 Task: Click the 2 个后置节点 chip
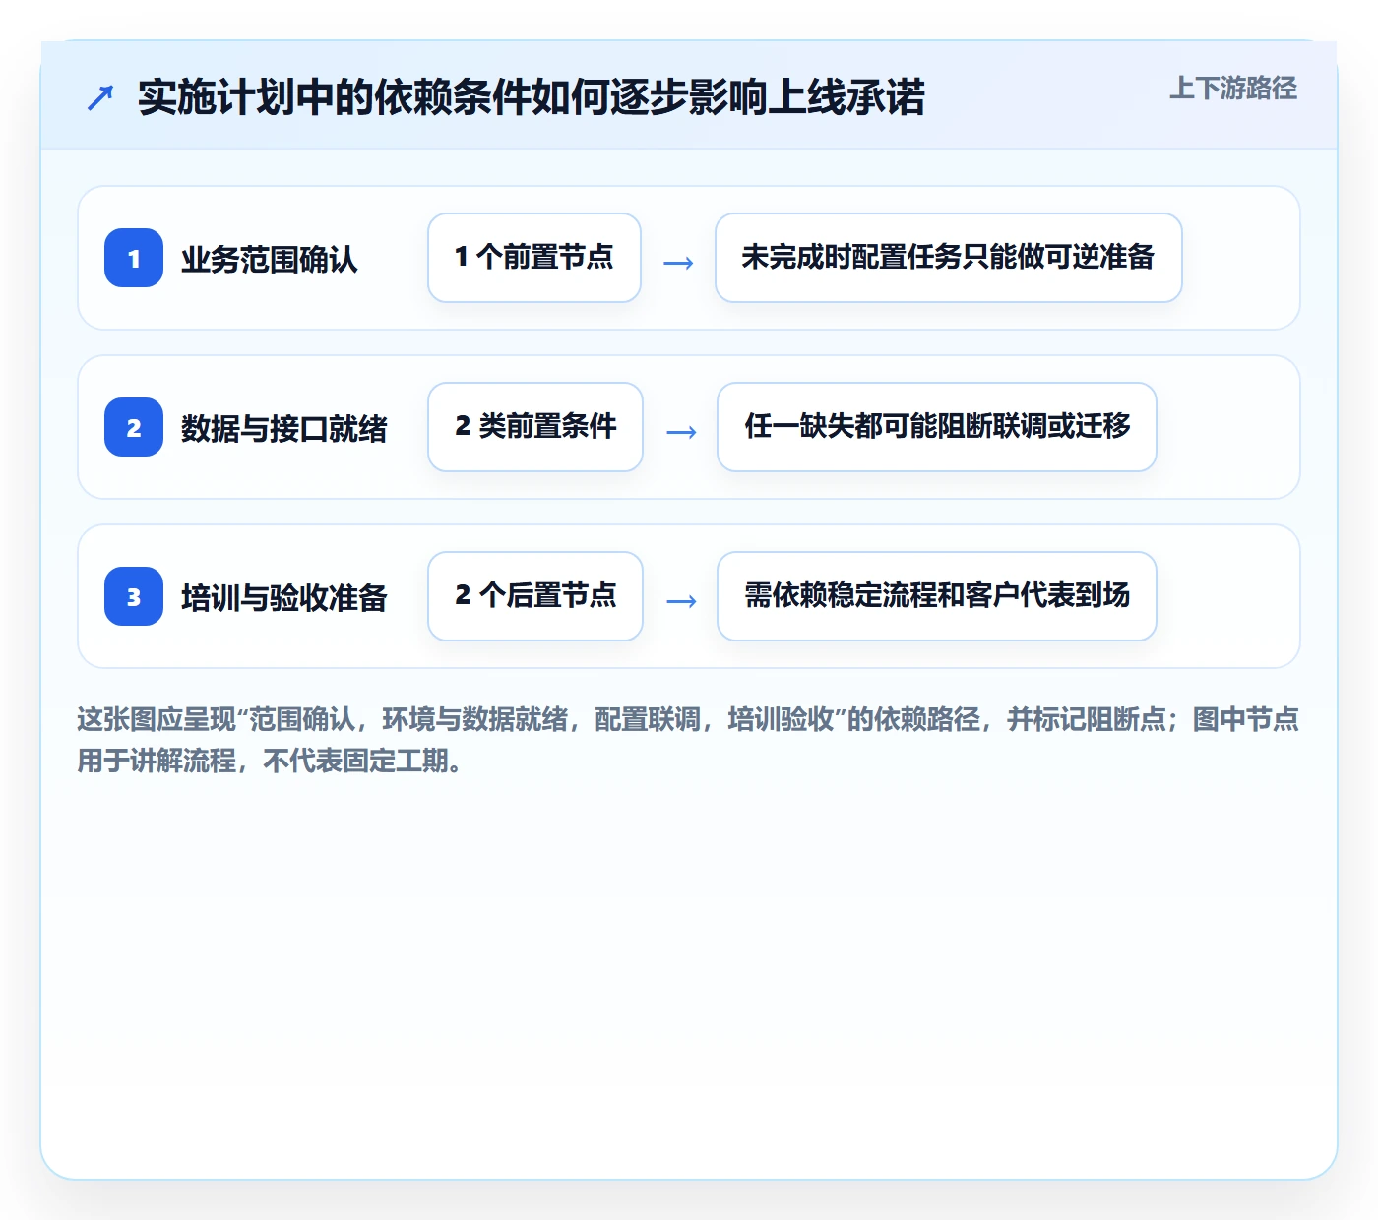click(535, 596)
